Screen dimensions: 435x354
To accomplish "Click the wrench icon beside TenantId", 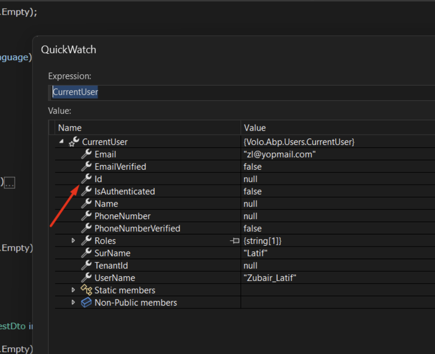I will coord(86,265).
